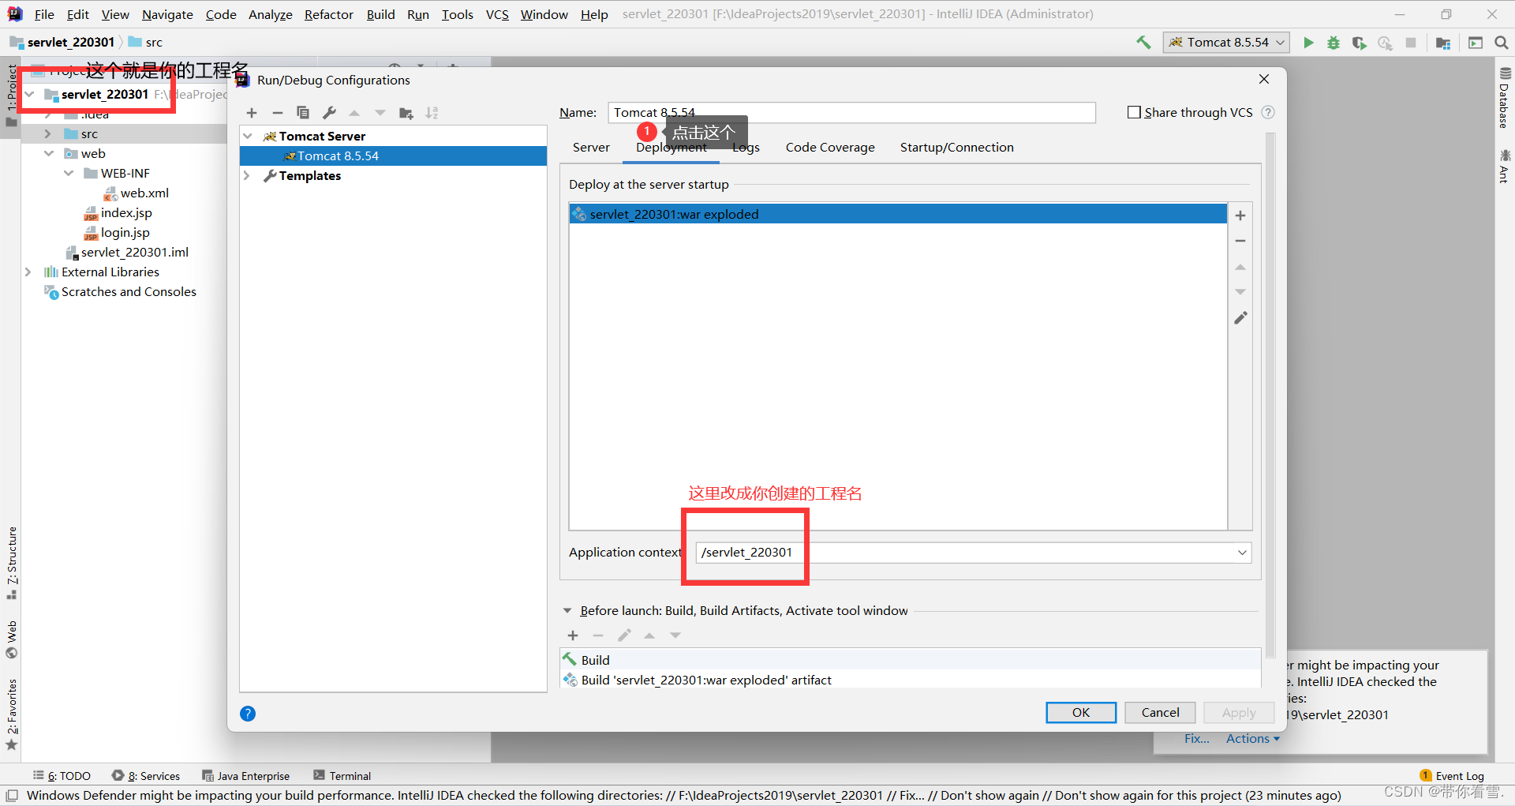Select Scratches and Consoles node
The height and width of the screenshot is (806, 1515).
tap(121, 292)
